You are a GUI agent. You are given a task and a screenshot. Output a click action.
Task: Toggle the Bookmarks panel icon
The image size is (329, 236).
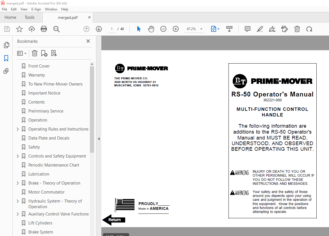(6, 58)
